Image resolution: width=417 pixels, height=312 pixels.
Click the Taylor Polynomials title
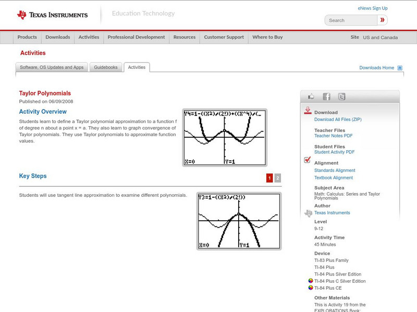point(45,93)
